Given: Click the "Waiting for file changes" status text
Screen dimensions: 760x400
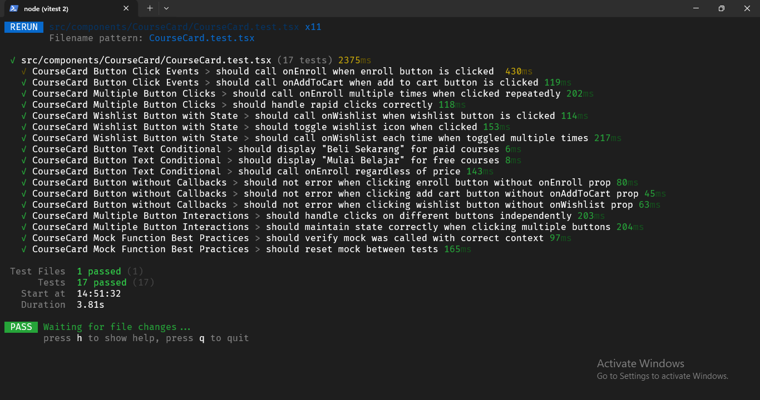Looking at the screenshot, I should point(117,327).
